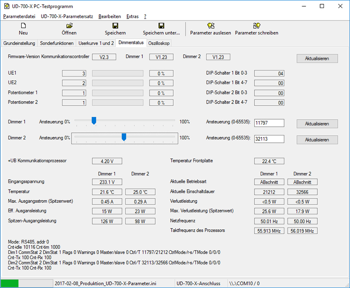Save parameters using the Speichern icon
350x288 pixels.
115,26
